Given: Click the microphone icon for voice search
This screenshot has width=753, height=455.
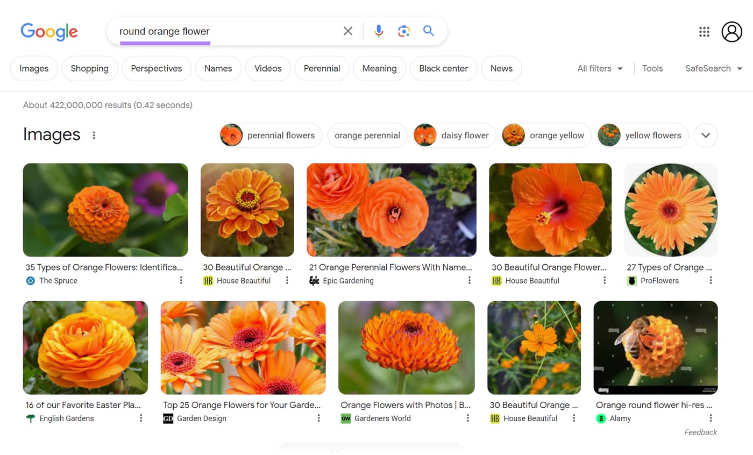Looking at the screenshot, I should [x=379, y=31].
